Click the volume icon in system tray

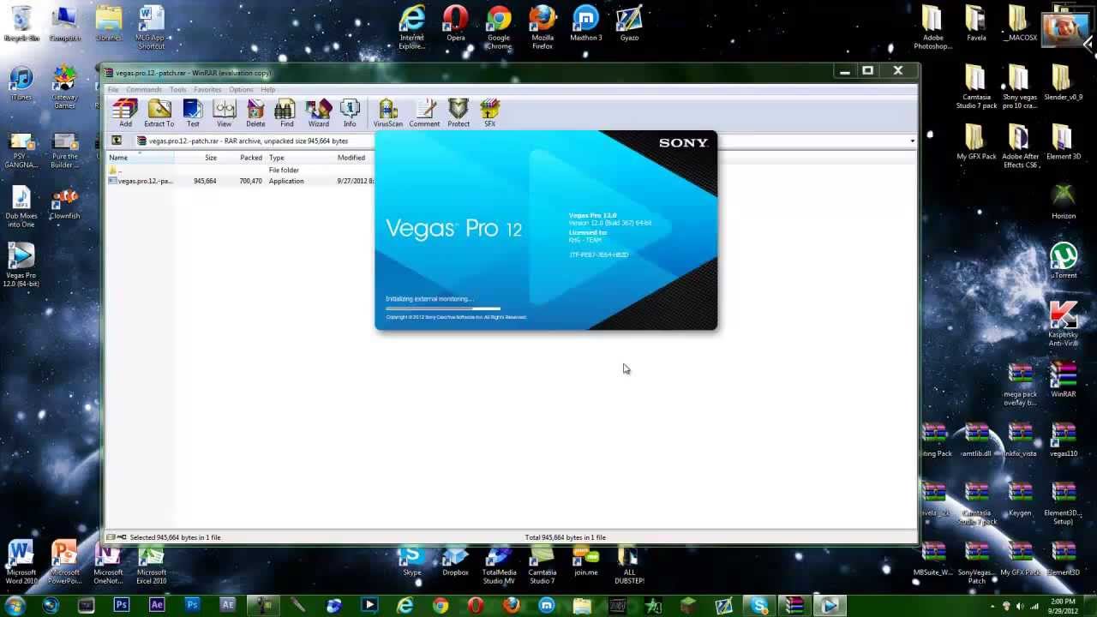[1020, 606]
